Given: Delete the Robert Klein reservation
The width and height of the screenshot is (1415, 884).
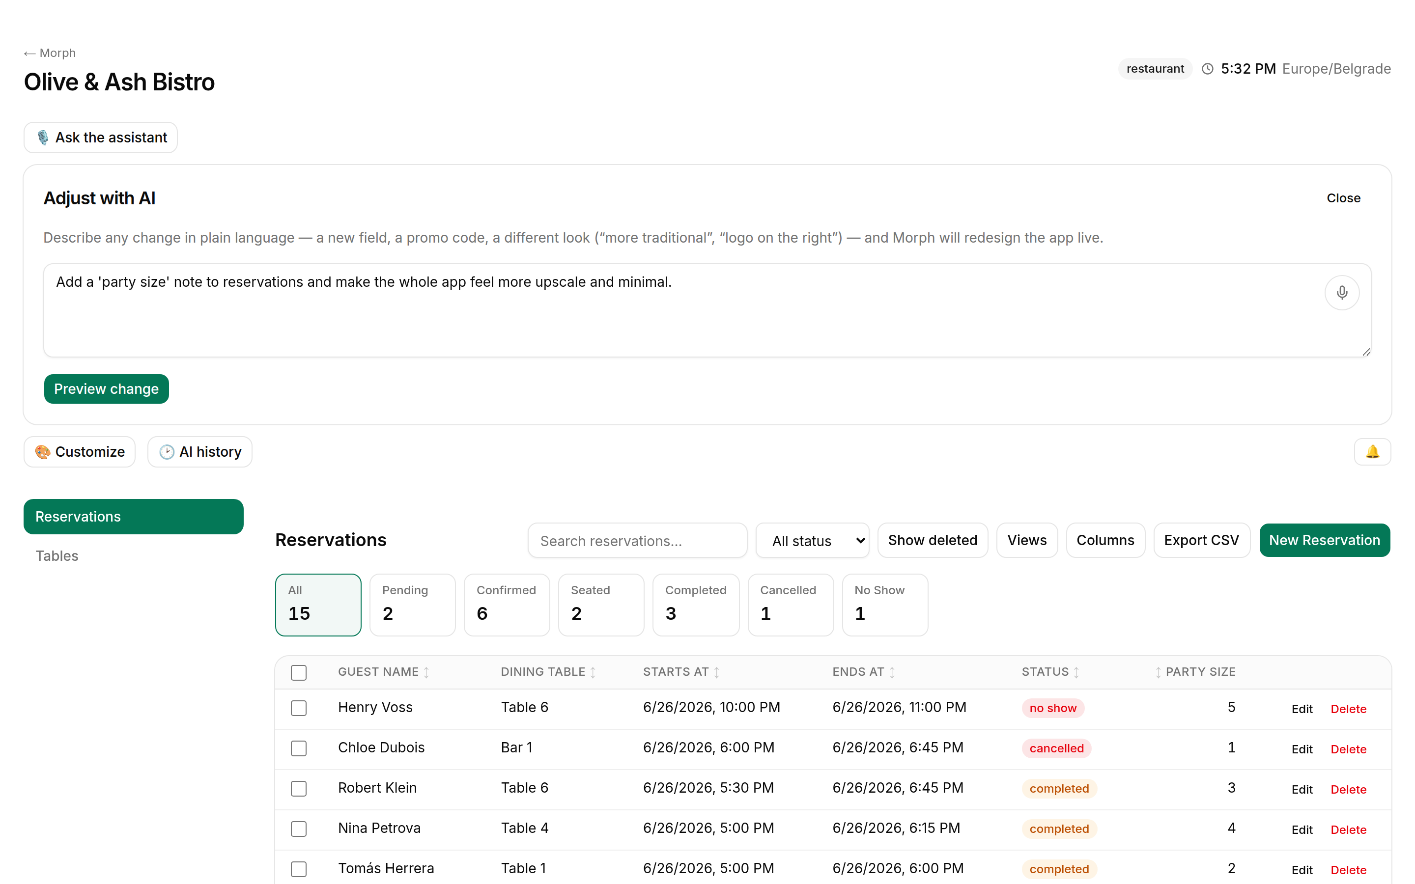Looking at the screenshot, I should coord(1348,790).
